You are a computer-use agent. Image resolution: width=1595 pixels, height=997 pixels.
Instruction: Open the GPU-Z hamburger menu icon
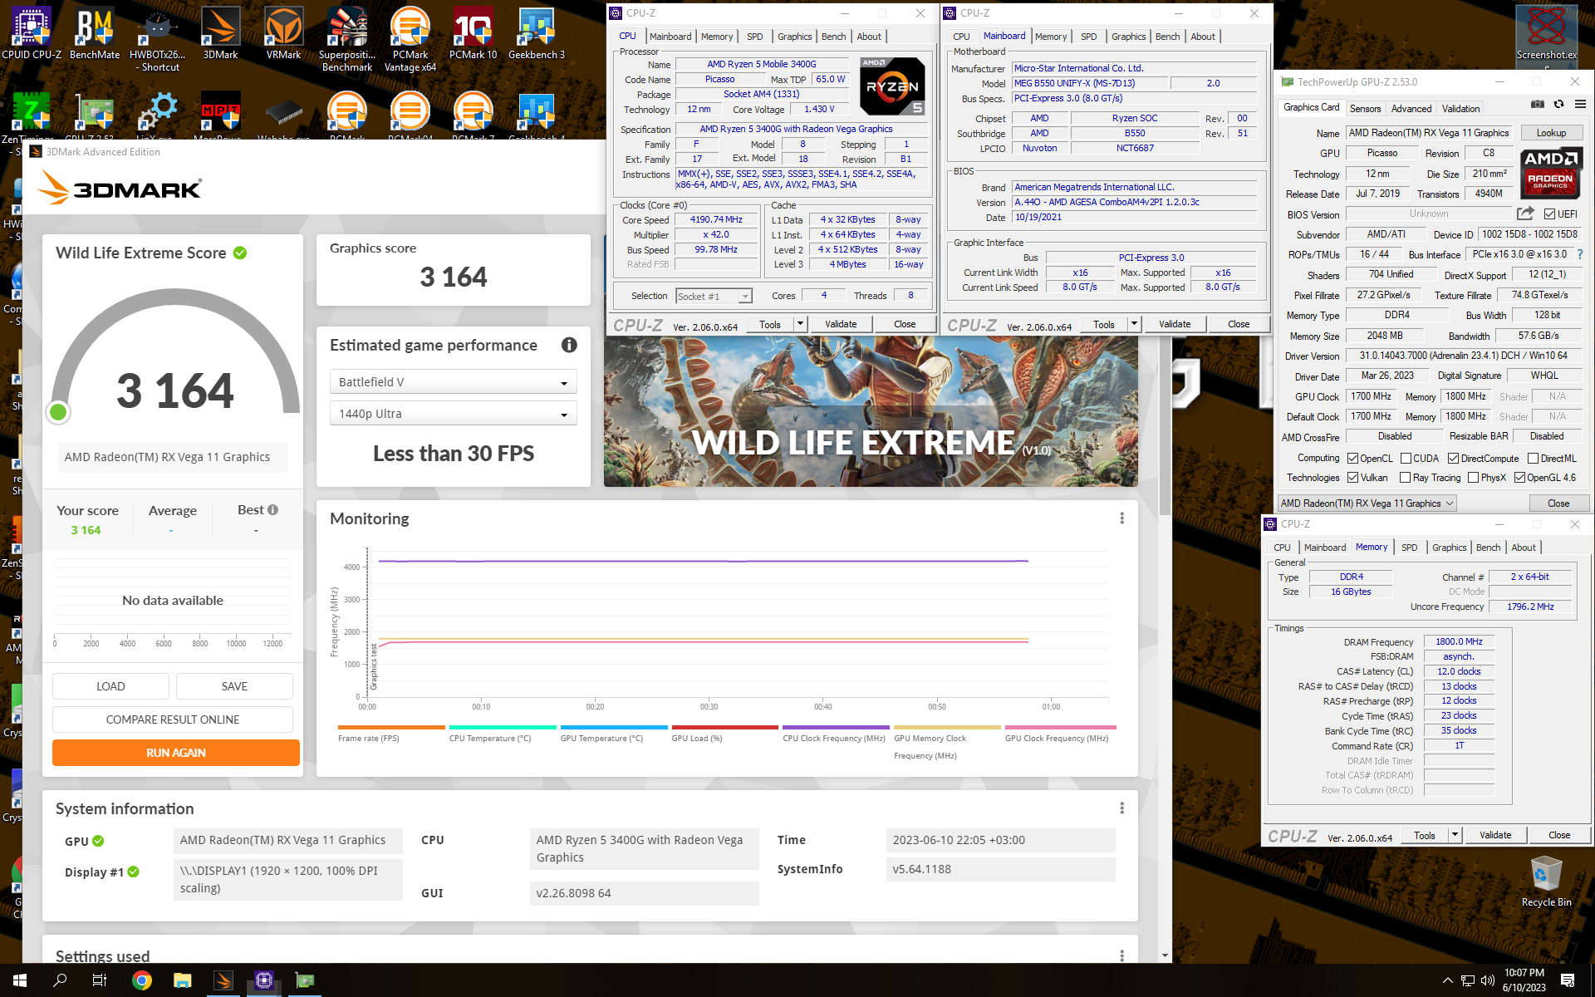1580,105
